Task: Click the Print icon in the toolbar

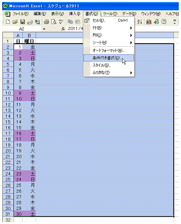Action: pos(46,22)
